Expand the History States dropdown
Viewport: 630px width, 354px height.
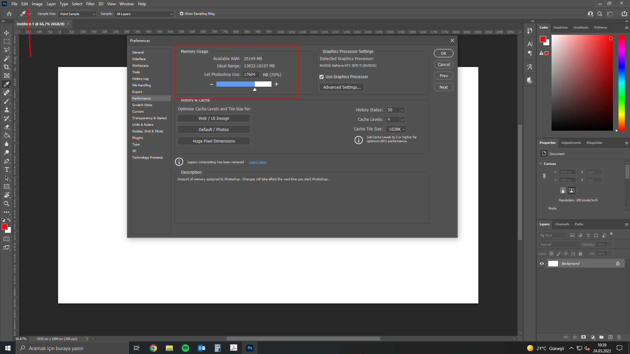402,110
